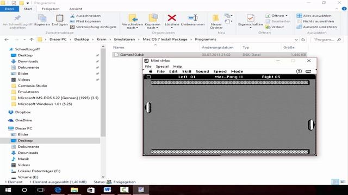Click Alles auswählen
This screenshot has height=195, width=348.
314,16
